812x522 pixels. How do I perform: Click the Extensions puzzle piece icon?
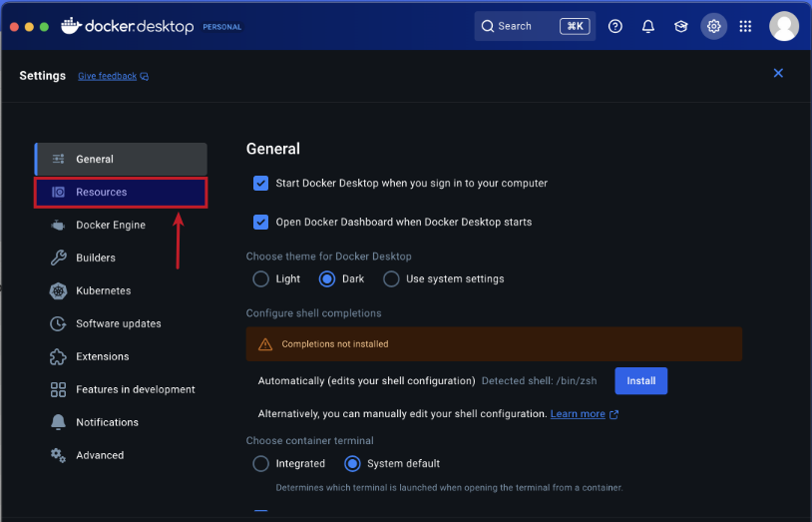click(x=58, y=356)
